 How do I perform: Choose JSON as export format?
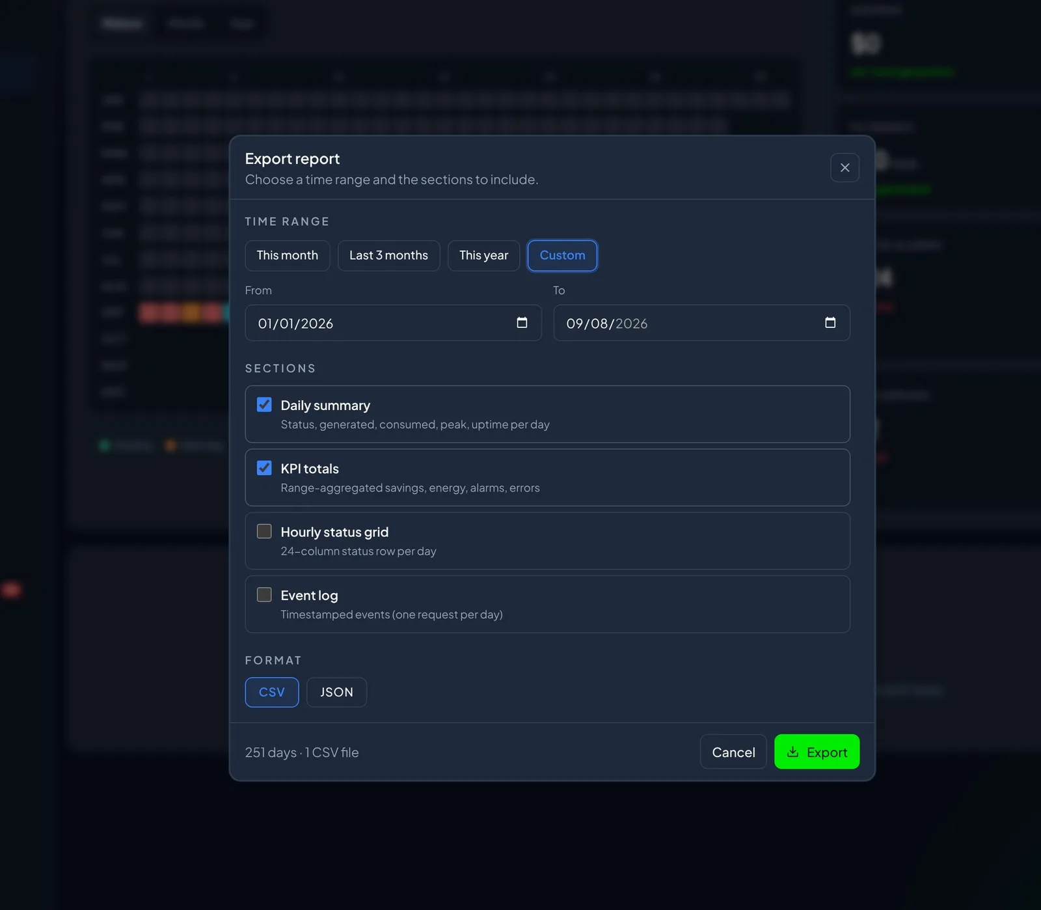336,693
